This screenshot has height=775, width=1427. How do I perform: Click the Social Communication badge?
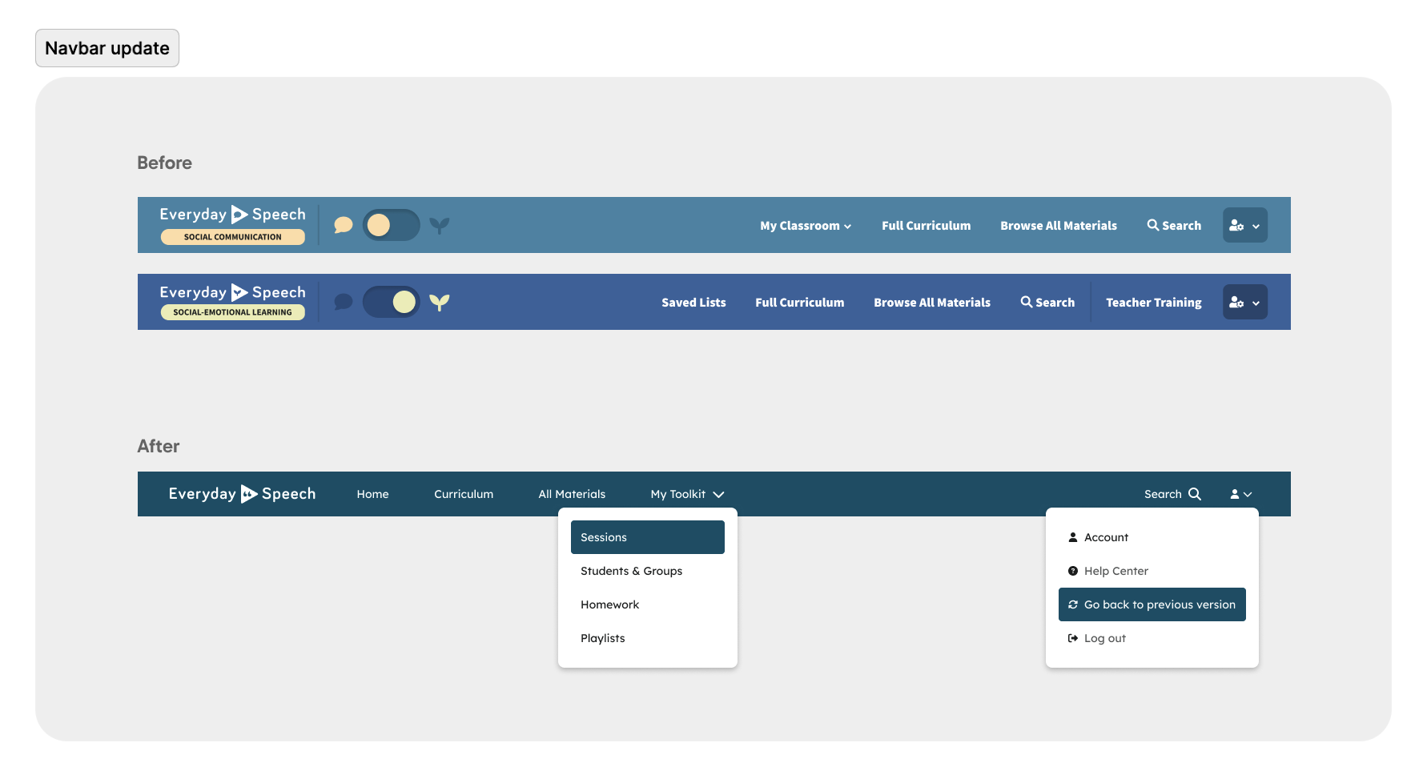233,237
